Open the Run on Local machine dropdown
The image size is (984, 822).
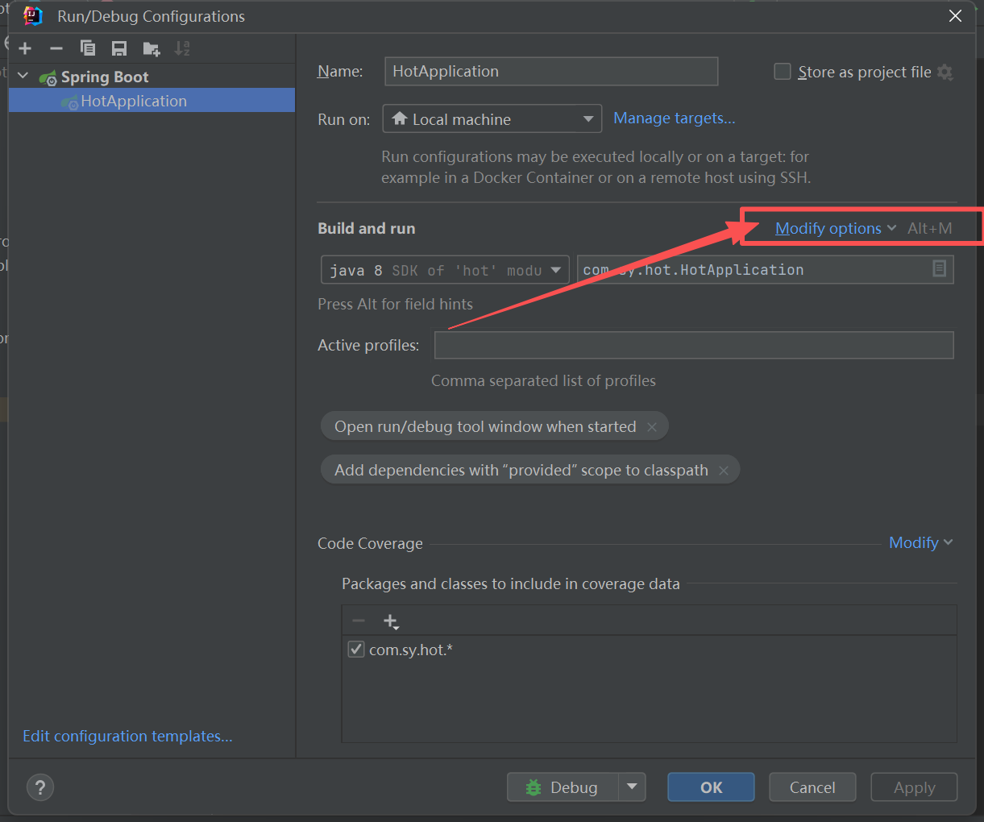point(492,119)
